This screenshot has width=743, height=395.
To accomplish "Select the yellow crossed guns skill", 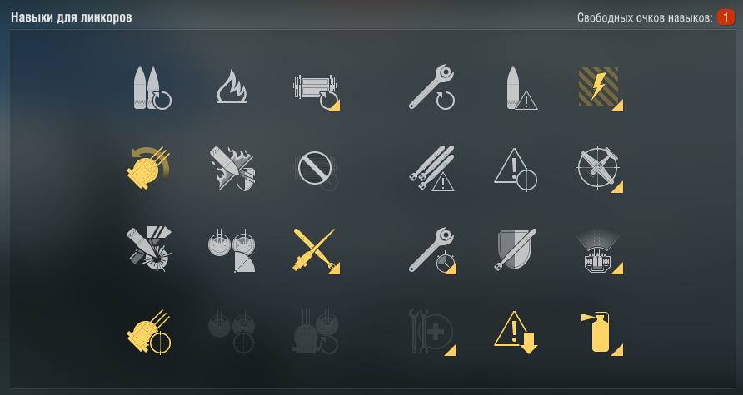I will (x=316, y=250).
